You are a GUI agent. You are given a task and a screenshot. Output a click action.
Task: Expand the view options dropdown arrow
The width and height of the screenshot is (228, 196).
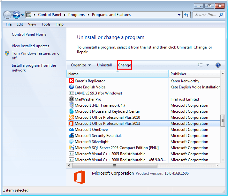208,65
